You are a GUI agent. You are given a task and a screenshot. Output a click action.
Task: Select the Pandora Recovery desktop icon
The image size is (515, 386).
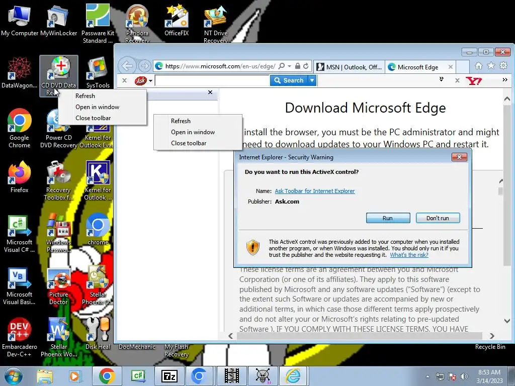(x=137, y=24)
